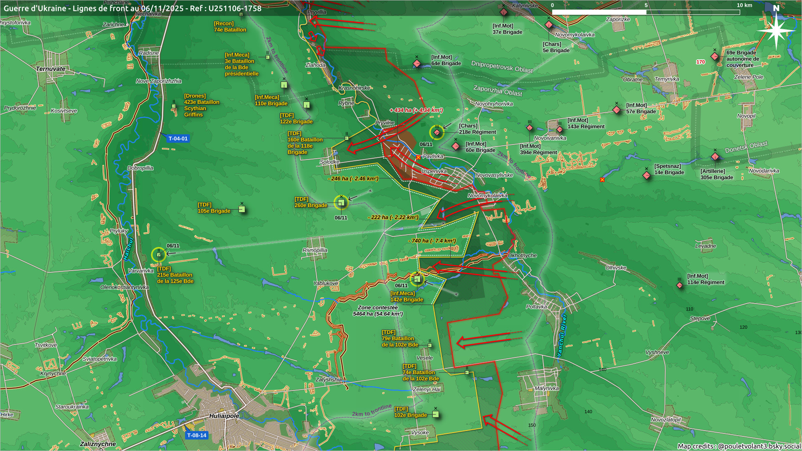
Task: Click the T-04-01 road shield label
Action: [178, 139]
